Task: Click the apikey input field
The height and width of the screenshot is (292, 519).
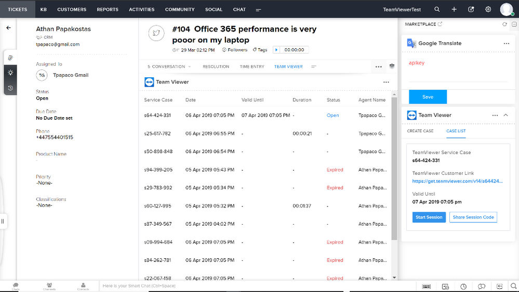Action: coord(457,69)
